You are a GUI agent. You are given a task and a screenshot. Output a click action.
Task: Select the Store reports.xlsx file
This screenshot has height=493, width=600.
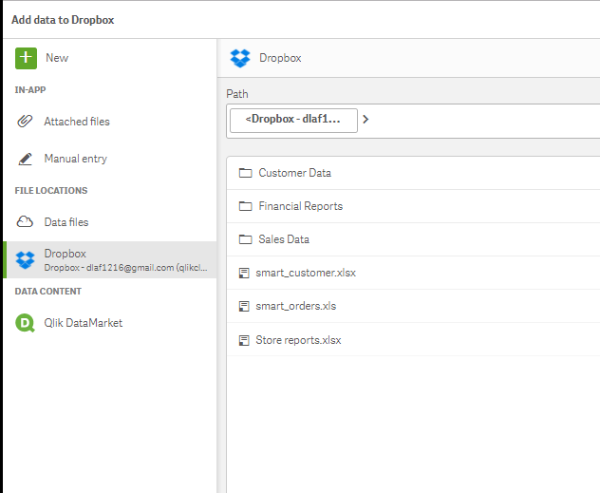(x=298, y=339)
